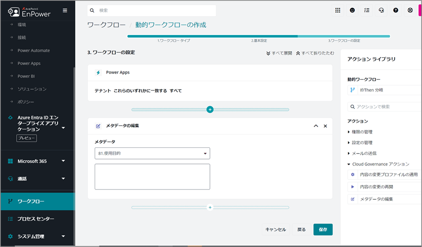Open the support headset icon in the header
The width and height of the screenshot is (422, 247).
coord(381,10)
